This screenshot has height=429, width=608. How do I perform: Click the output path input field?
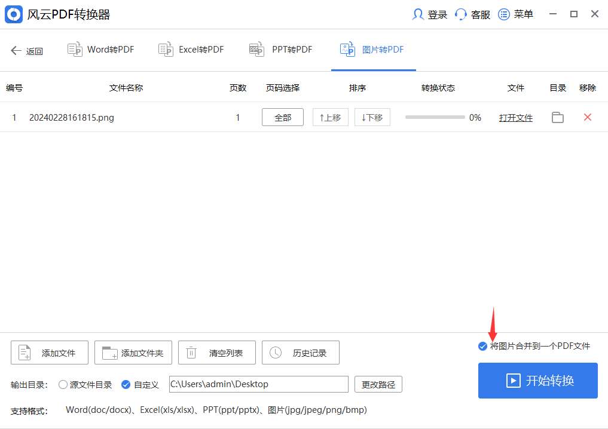click(258, 384)
